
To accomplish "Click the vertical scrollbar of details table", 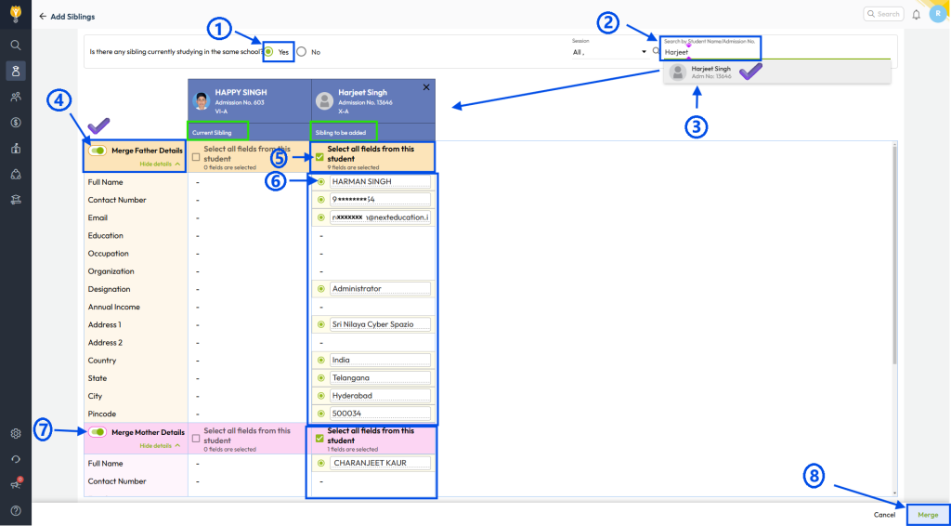I will click(894, 254).
